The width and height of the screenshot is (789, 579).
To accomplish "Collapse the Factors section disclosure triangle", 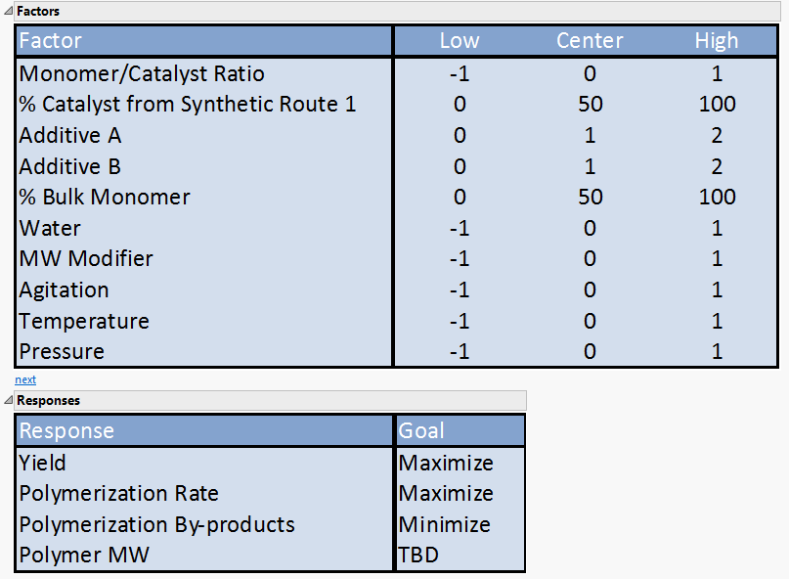I will click(8, 11).
